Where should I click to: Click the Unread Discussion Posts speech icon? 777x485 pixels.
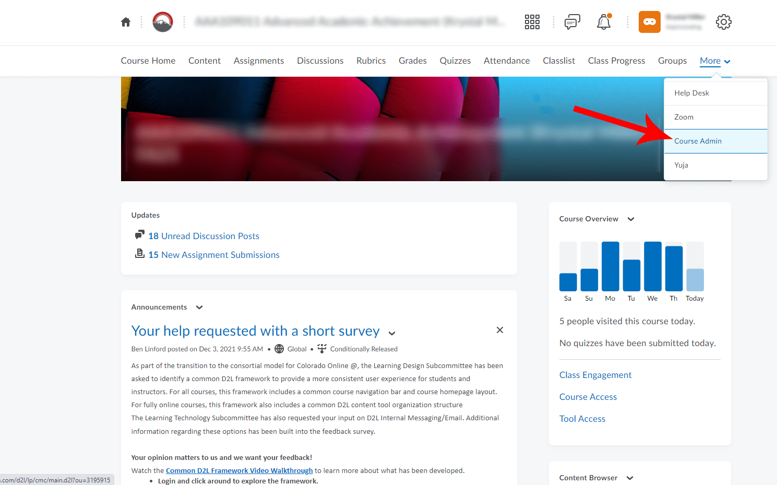point(140,235)
